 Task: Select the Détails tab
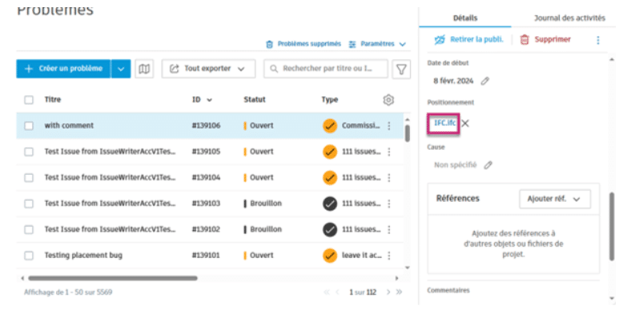pos(465,18)
